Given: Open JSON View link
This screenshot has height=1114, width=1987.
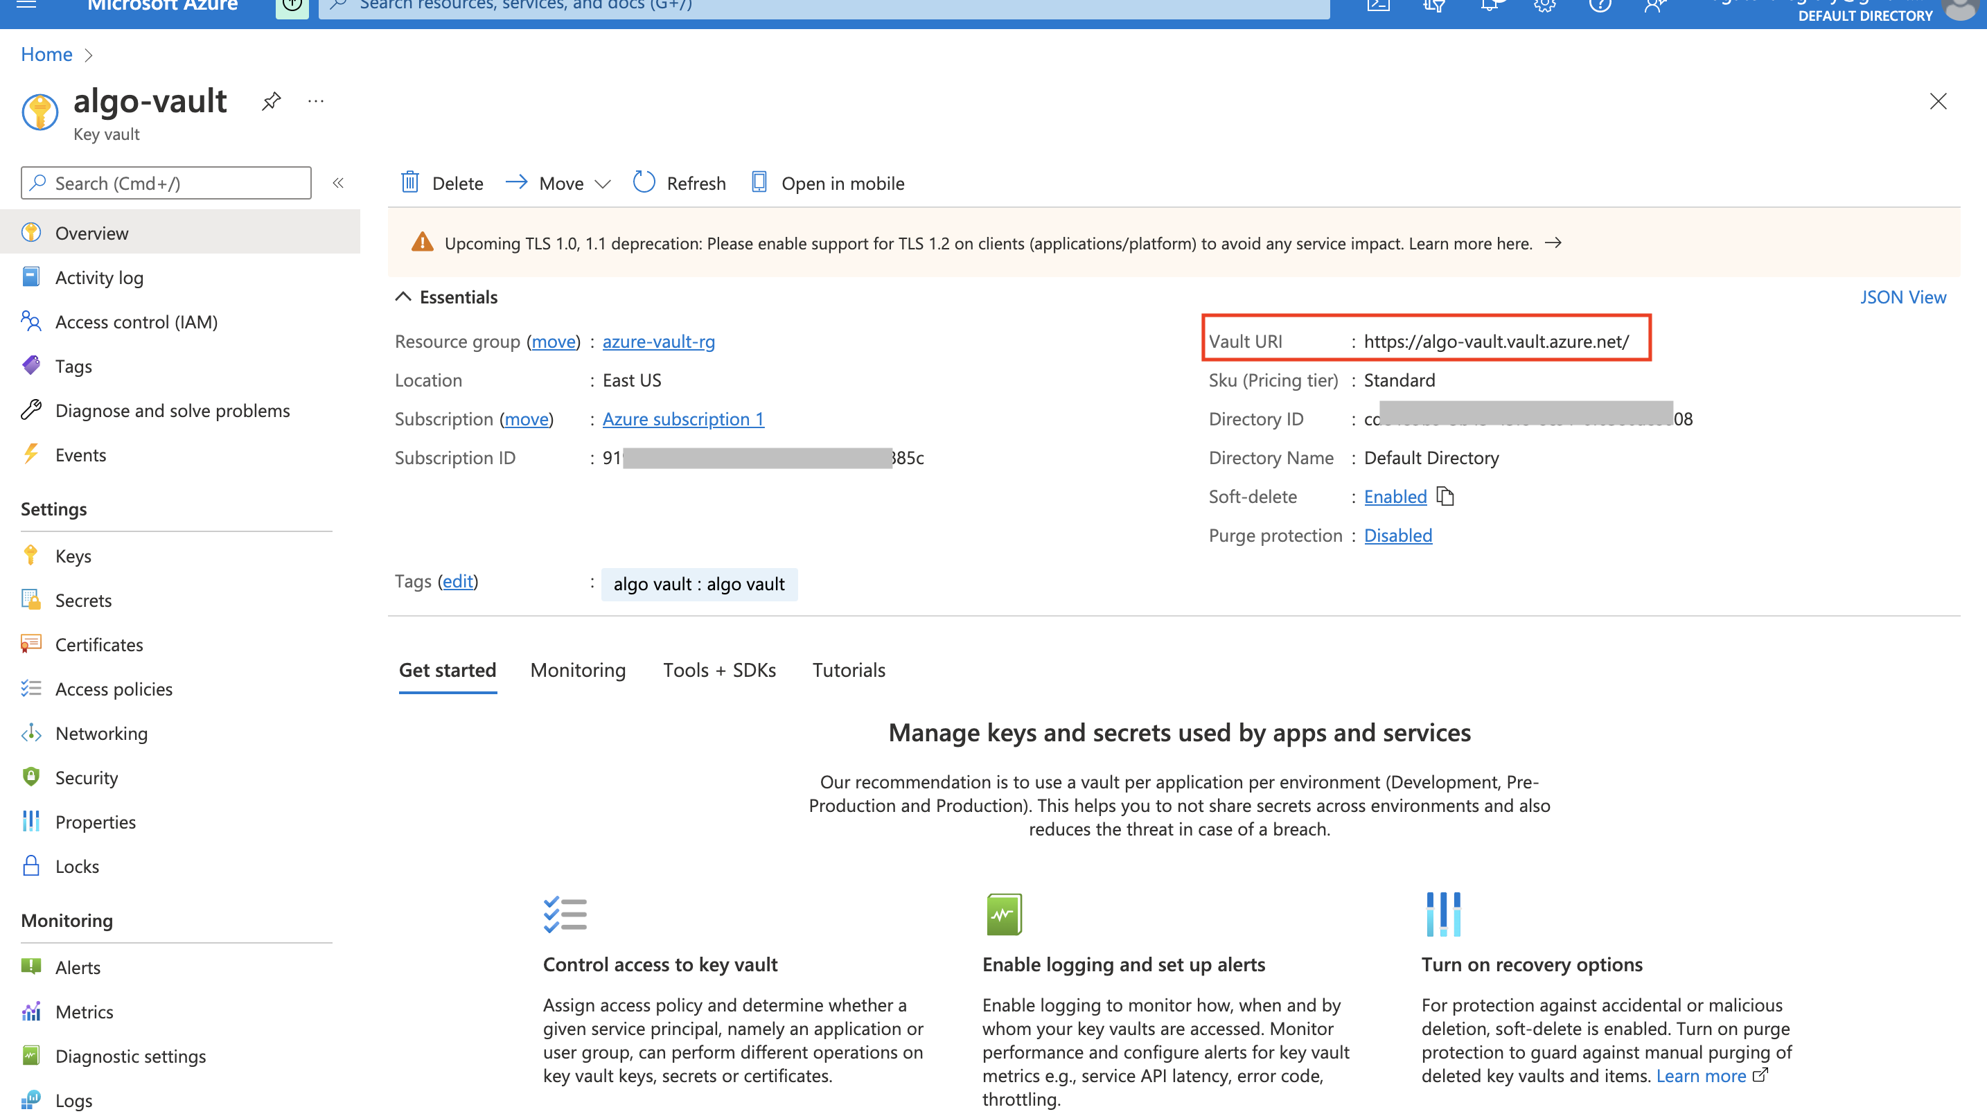Looking at the screenshot, I should click(1902, 297).
